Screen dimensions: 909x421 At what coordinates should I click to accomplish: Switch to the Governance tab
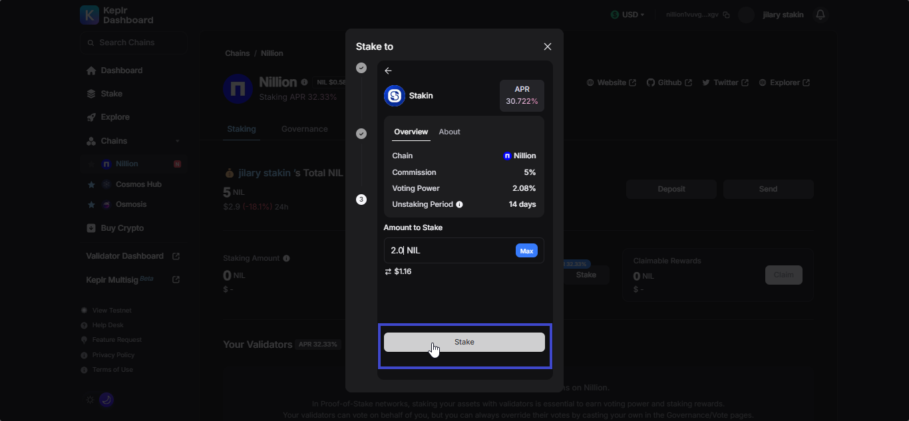305,129
